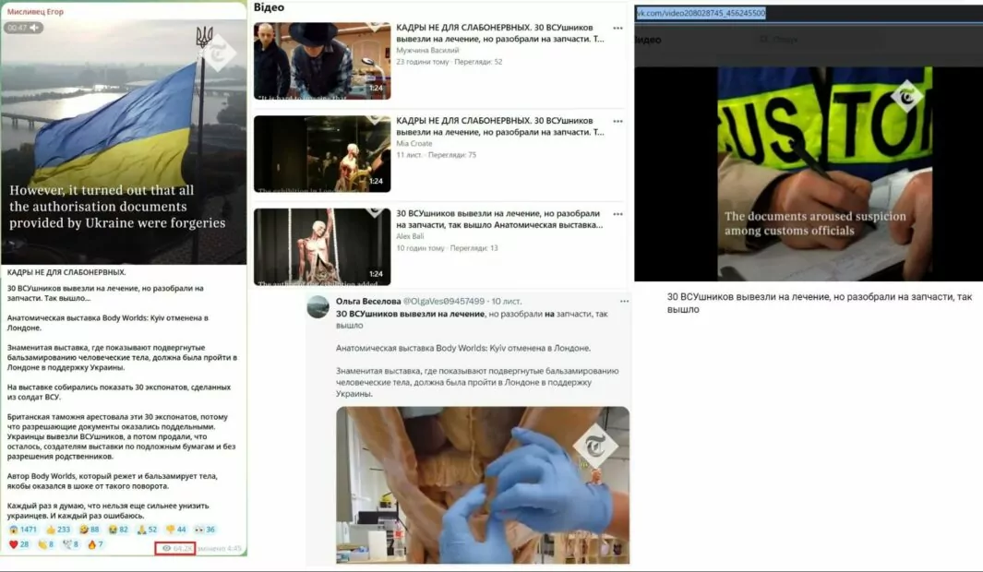Screen dimensions: 983x572
Task: Click '10 годин тому · Перегляди: 13' text
Action: click(447, 248)
